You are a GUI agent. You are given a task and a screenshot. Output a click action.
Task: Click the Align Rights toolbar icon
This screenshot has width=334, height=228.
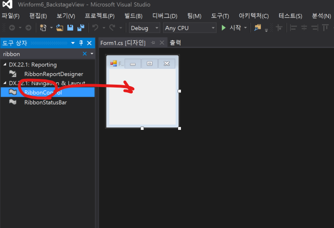[315, 28]
